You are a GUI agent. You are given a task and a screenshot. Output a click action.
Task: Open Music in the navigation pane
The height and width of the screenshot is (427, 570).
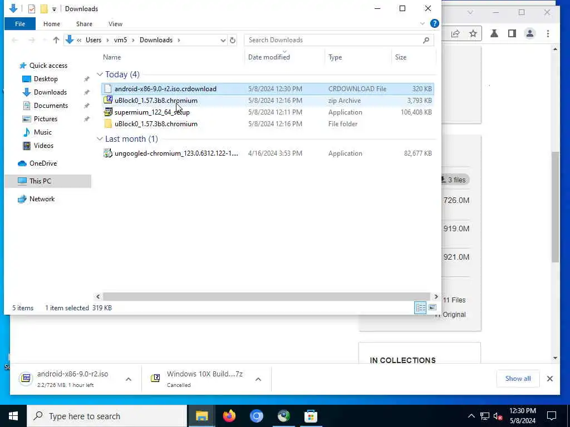[42, 132]
